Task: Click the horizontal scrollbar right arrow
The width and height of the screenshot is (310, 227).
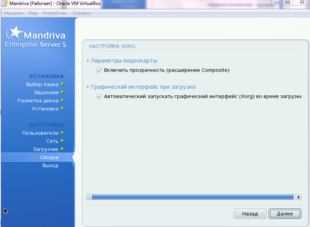Action: [298, 197]
